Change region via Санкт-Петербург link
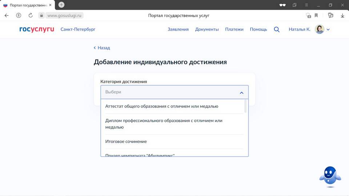 pyautogui.click(x=78, y=29)
